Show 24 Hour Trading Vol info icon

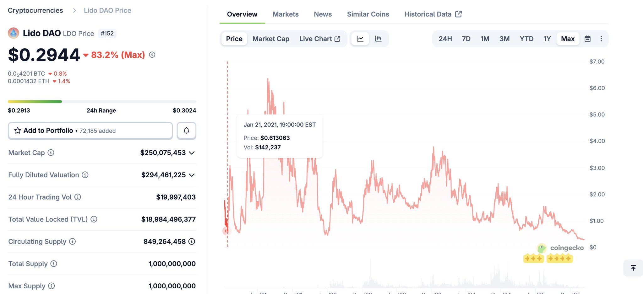[x=78, y=197]
